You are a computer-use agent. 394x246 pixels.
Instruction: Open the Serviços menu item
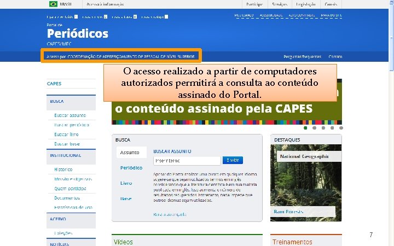tap(280, 4)
